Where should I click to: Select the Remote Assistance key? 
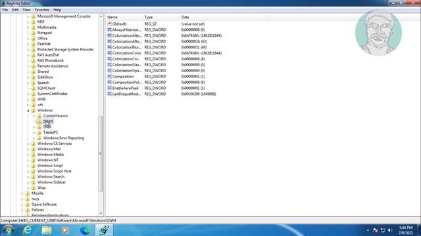[53, 66]
